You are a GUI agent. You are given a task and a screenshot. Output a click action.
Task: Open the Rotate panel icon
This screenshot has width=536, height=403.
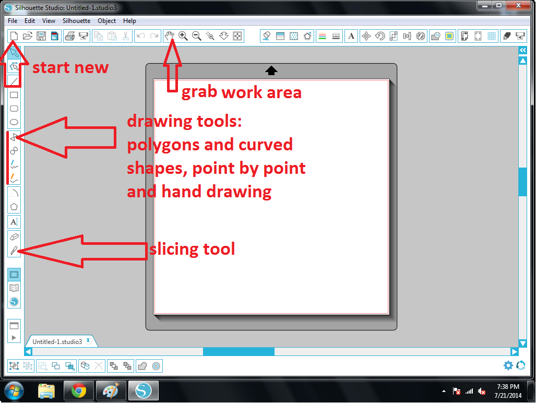[380, 36]
